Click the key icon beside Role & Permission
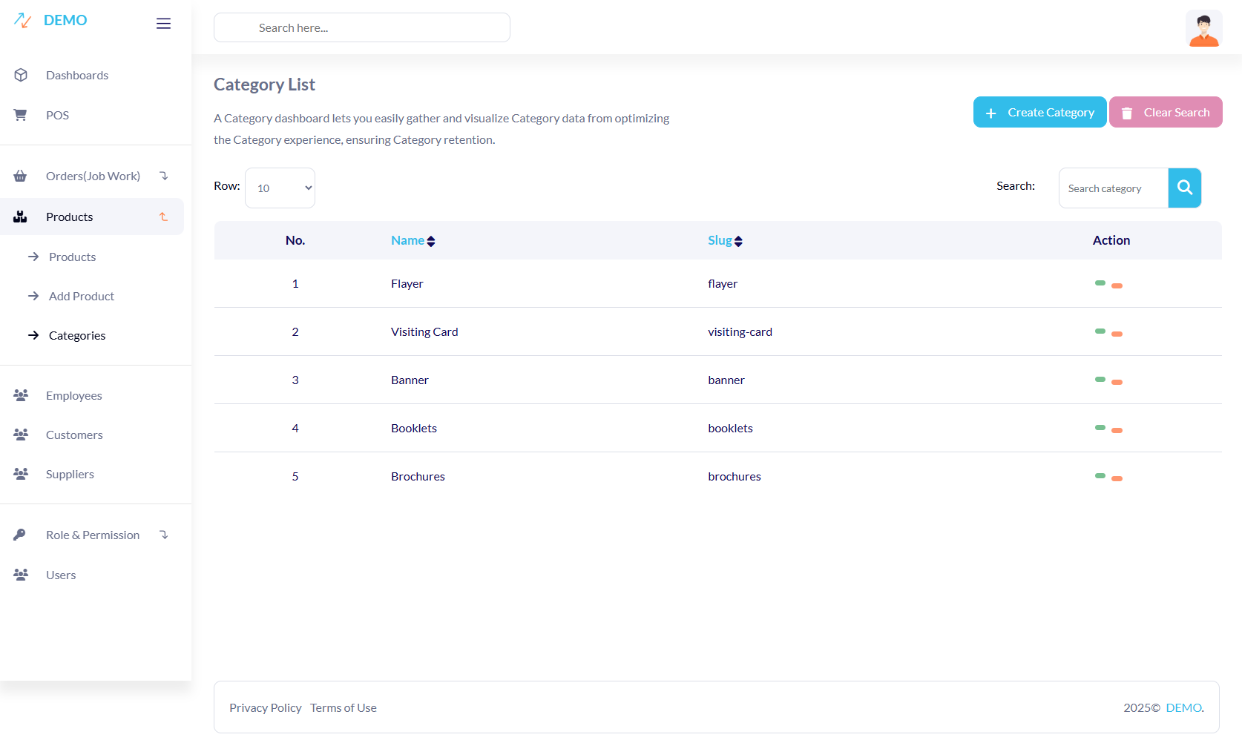The height and width of the screenshot is (743, 1242). (20, 535)
